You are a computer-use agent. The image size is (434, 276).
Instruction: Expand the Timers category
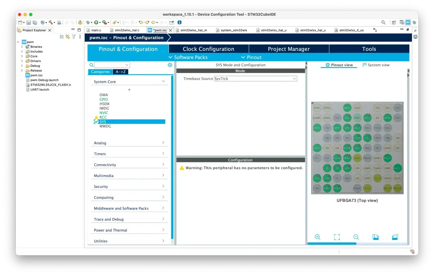pyautogui.click(x=129, y=154)
